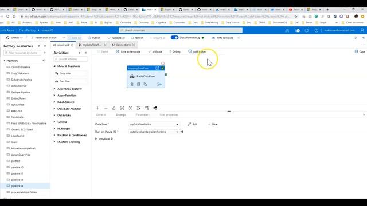The width and height of the screenshot is (367, 206).
Task: Click New to create a data flow
Action: (213, 124)
